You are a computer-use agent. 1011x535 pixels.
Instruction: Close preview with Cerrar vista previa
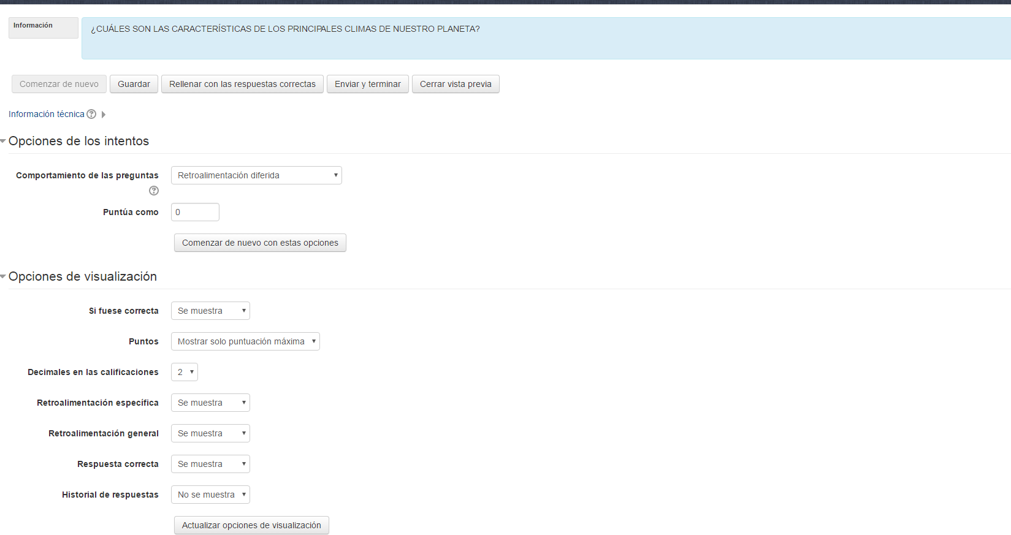click(x=456, y=84)
